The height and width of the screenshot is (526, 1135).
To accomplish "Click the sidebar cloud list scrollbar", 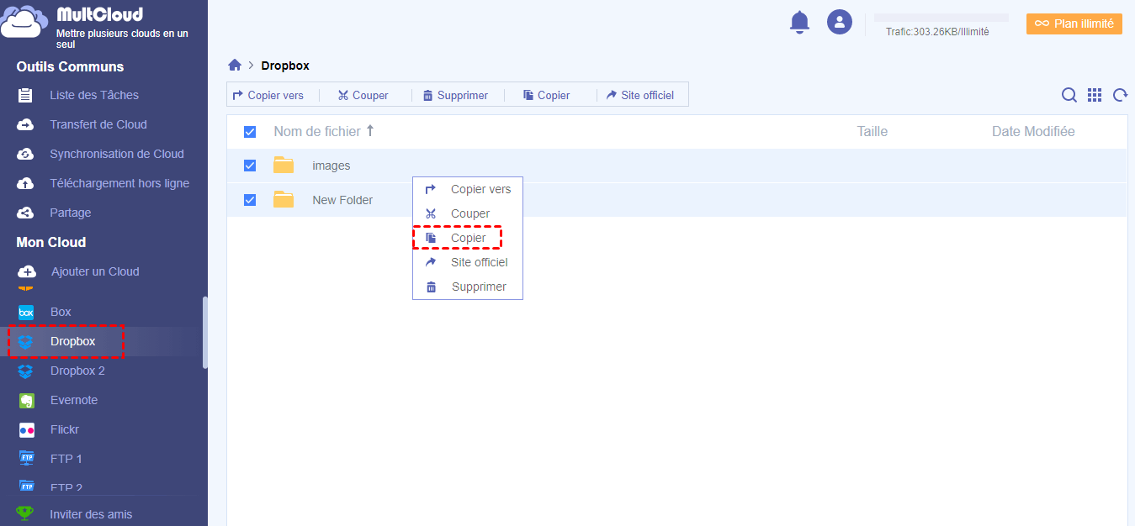I will click(x=205, y=333).
